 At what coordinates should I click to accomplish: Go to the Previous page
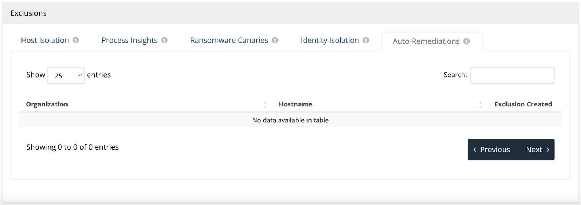[x=492, y=150]
